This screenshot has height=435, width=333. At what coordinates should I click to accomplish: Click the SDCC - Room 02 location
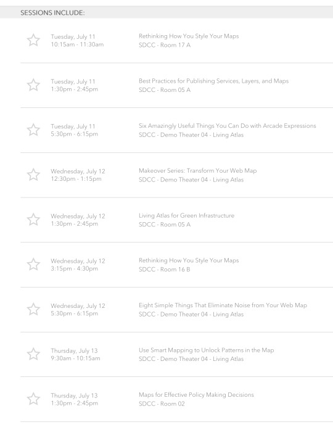pos(162,404)
